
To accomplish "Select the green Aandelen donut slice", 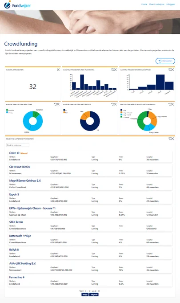I will (36, 114).
